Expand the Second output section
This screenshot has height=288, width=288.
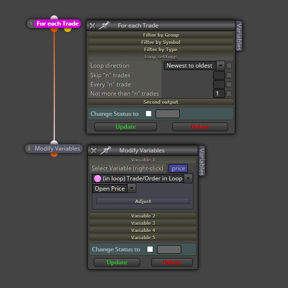click(160, 102)
